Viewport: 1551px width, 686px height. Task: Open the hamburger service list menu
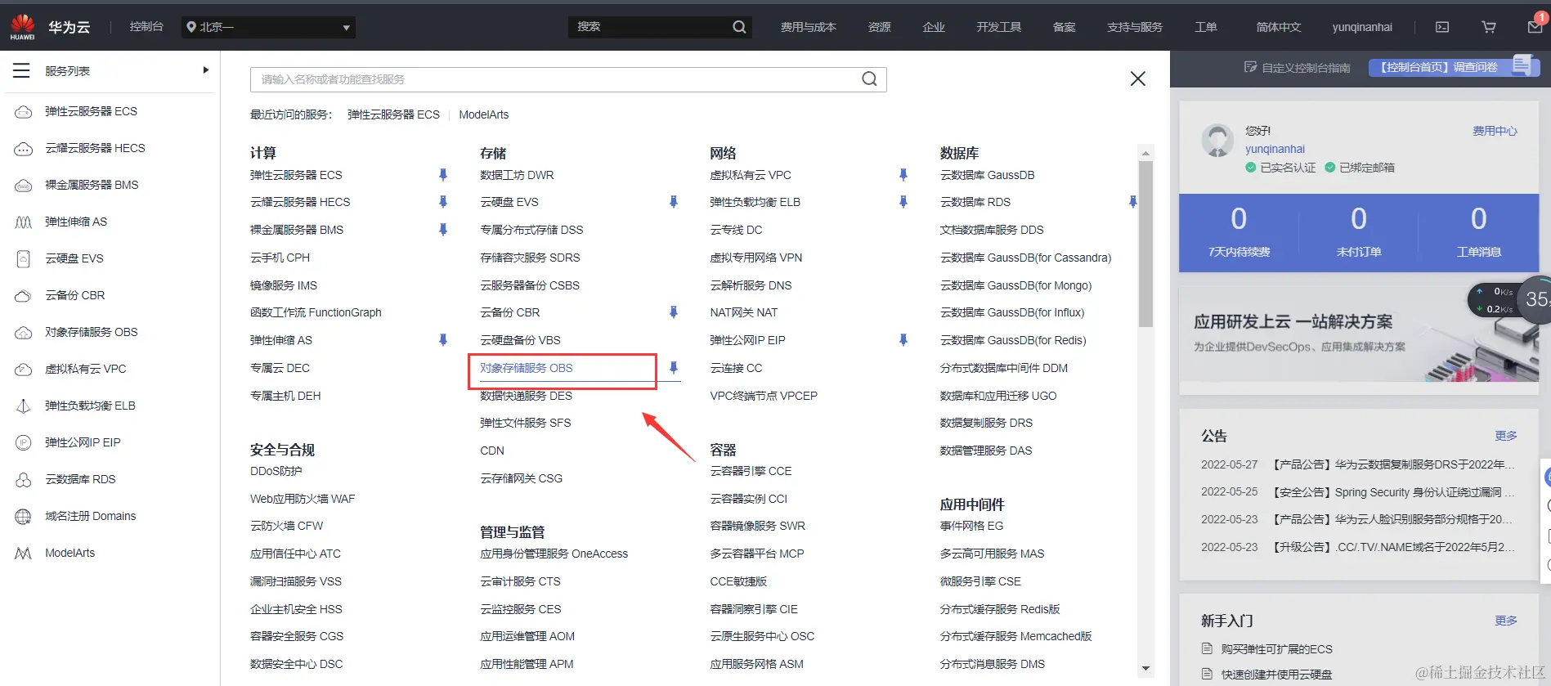tap(21, 71)
